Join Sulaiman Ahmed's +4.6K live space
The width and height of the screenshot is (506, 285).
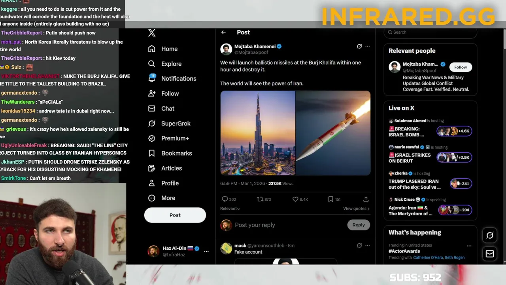(x=454, y=131)
